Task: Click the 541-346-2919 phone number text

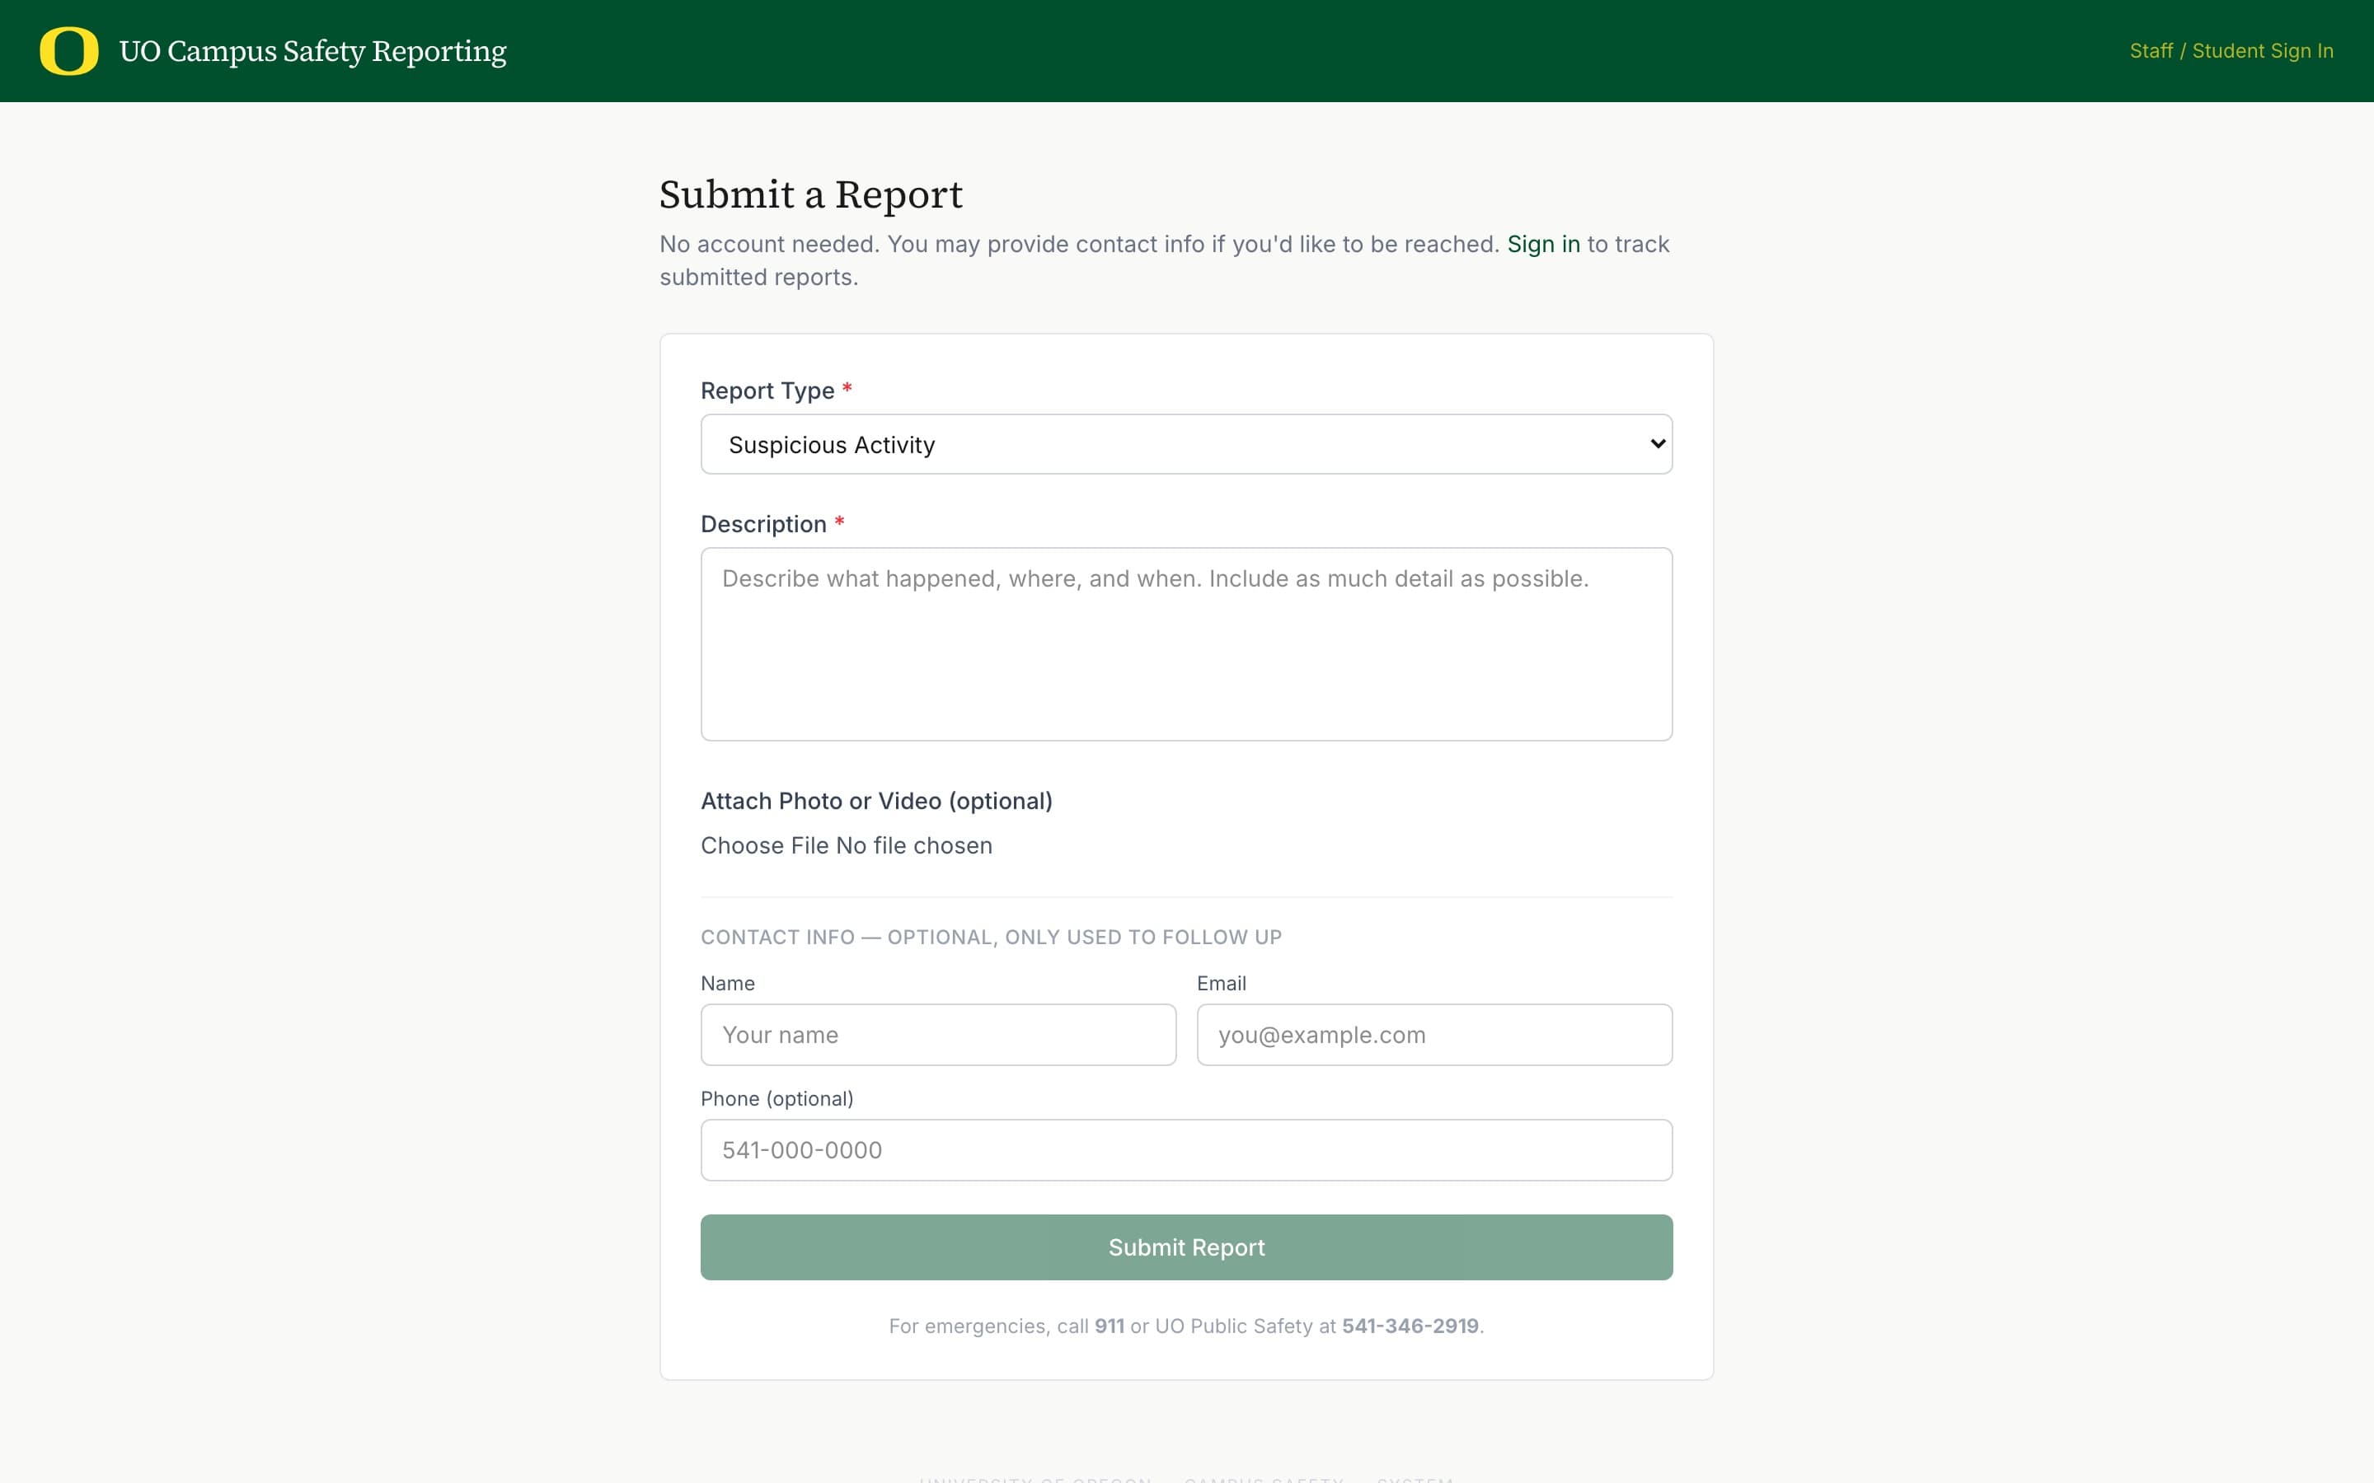Action: (1410, 1326)
